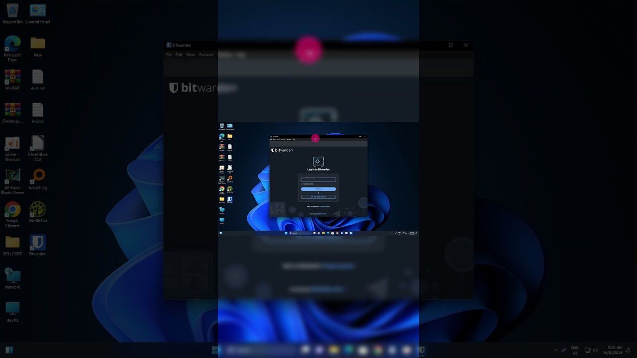Click the Search box in center video taskbar
This screenshot has width=637, height=358.
point(300,233)
